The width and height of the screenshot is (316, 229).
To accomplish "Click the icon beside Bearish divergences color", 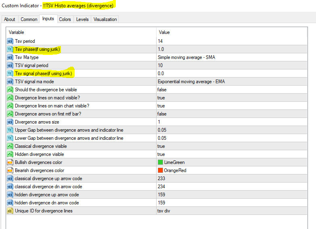I will [10, 170].
